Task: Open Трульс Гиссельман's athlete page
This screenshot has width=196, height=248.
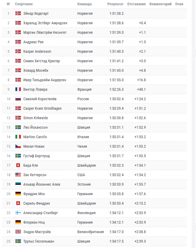Action: [38, 241]
